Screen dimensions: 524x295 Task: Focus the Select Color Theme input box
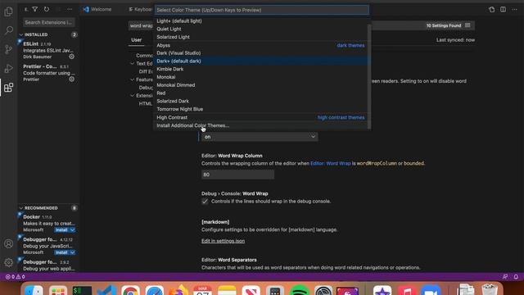point(262,10)
